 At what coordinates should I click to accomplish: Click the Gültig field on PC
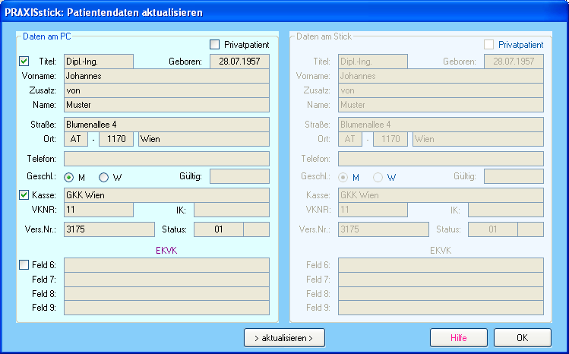239,176
